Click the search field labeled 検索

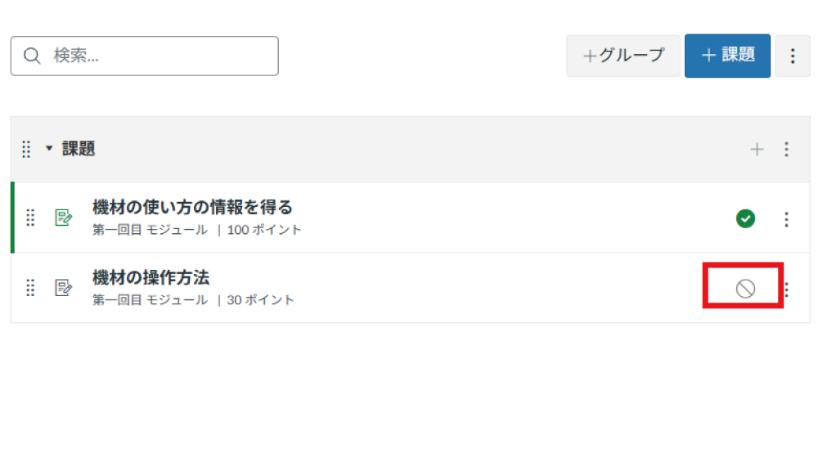pos(155,56)
